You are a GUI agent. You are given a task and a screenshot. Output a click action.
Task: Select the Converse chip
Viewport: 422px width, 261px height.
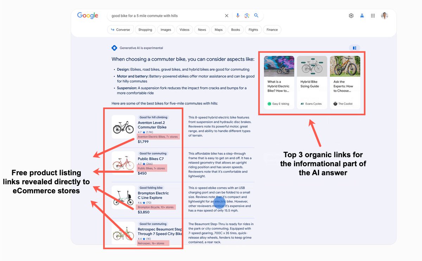pyautogui.click(x=120, y=30)
